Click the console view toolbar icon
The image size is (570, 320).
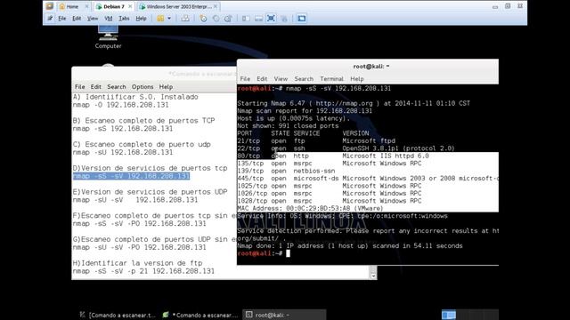coord(301,18)
